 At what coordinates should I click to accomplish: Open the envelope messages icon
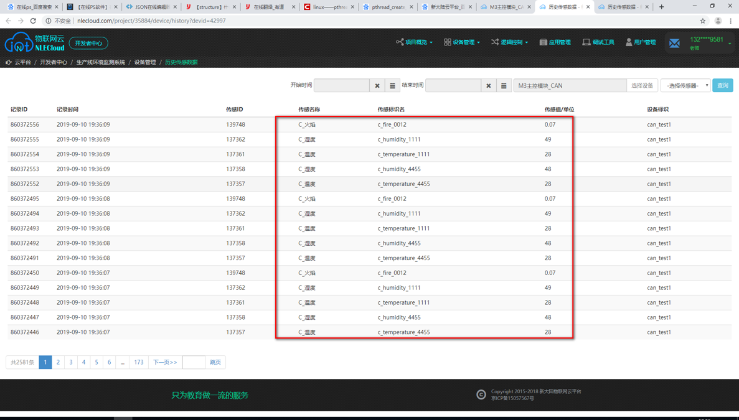pyautogui.click(x=674, y=44)
